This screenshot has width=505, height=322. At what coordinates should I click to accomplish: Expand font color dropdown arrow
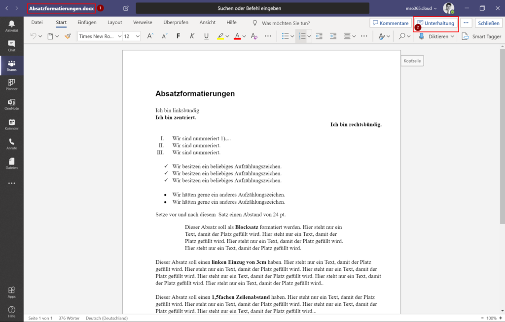click(x=244, y=36)
